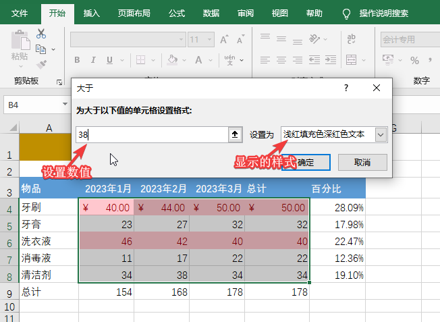Click the dialog help question mark
The height and width of the screenshot is (322, 440).
(346, 88)
